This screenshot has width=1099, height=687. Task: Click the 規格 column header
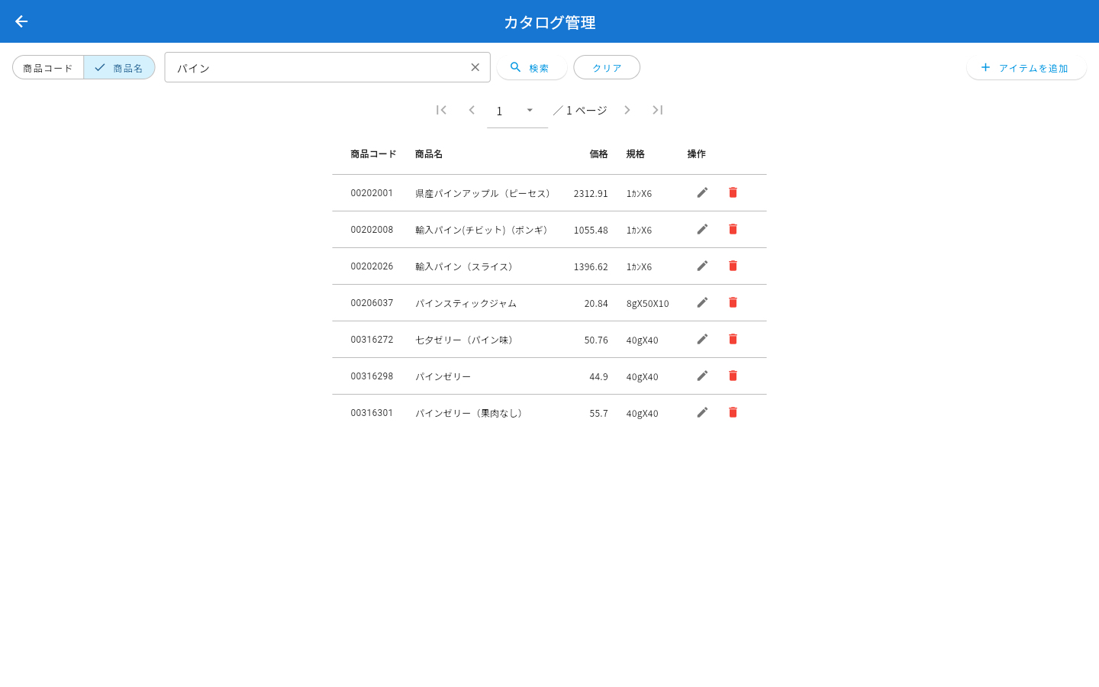pyautogui.click(x=636, y=154)
